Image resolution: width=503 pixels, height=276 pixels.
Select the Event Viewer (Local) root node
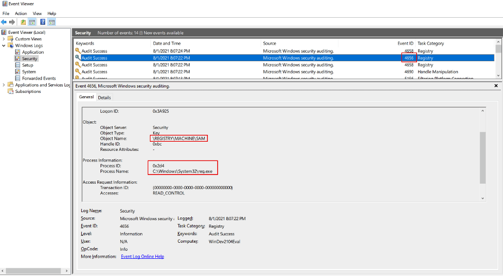coord(27,32)
